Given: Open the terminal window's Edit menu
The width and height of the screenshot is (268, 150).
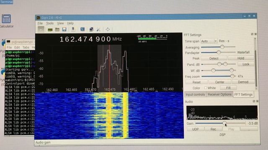Looking at the screenshot, I should (x=17, y=47).
